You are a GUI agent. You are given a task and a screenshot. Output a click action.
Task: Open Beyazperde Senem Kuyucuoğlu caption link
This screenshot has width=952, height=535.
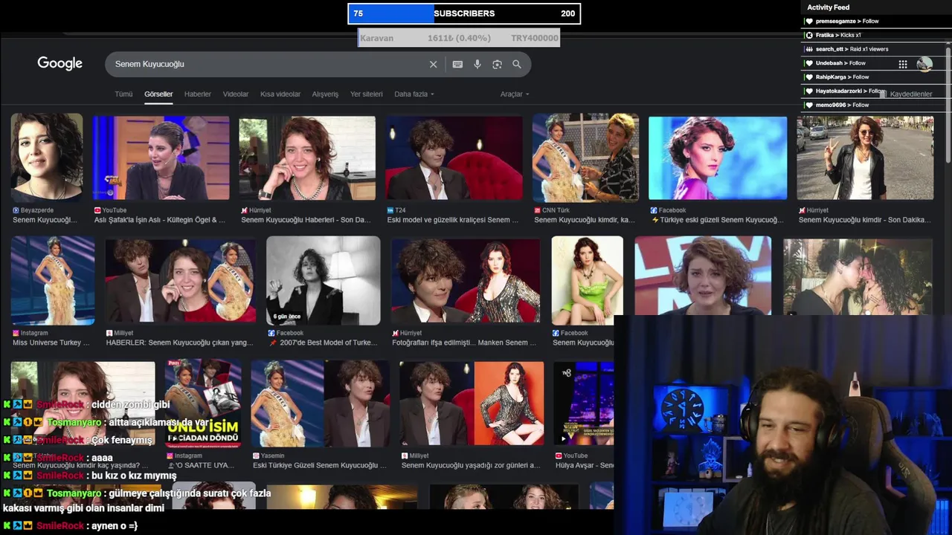(x=45, y=220)
